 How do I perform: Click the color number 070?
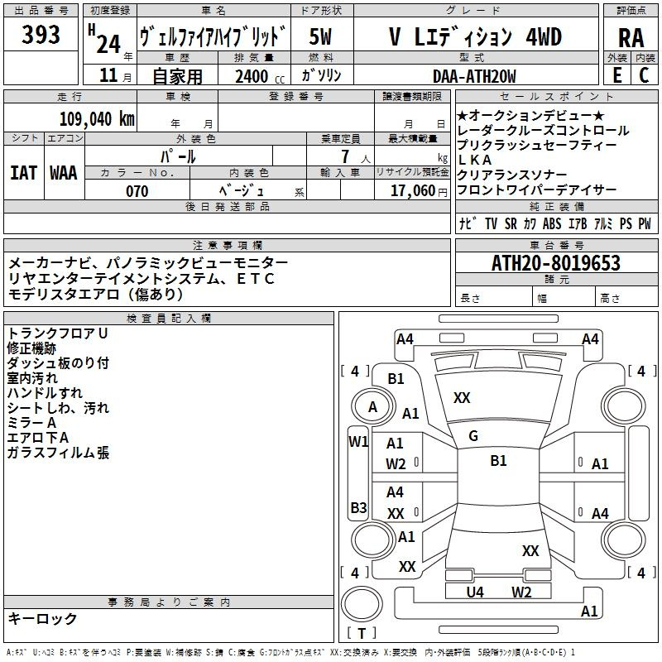tap(137, 190)
